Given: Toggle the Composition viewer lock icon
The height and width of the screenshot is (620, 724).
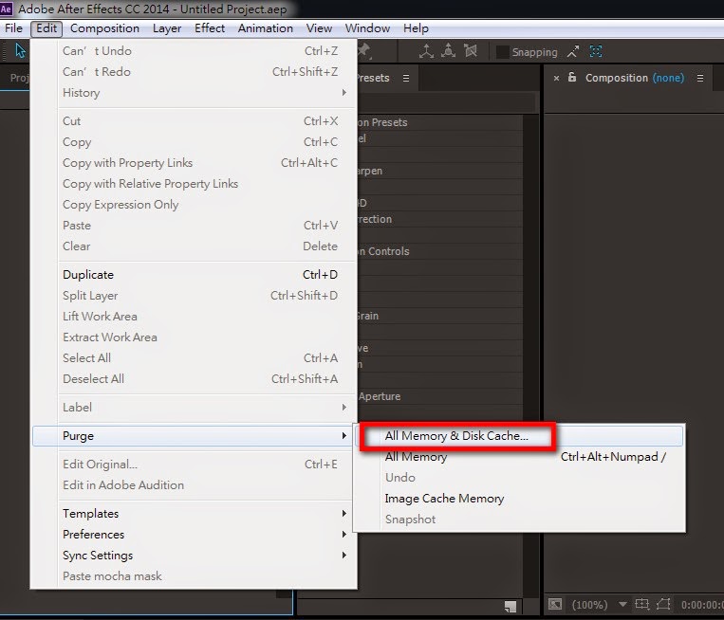Looking at the screenshot, I should [571, 78].
